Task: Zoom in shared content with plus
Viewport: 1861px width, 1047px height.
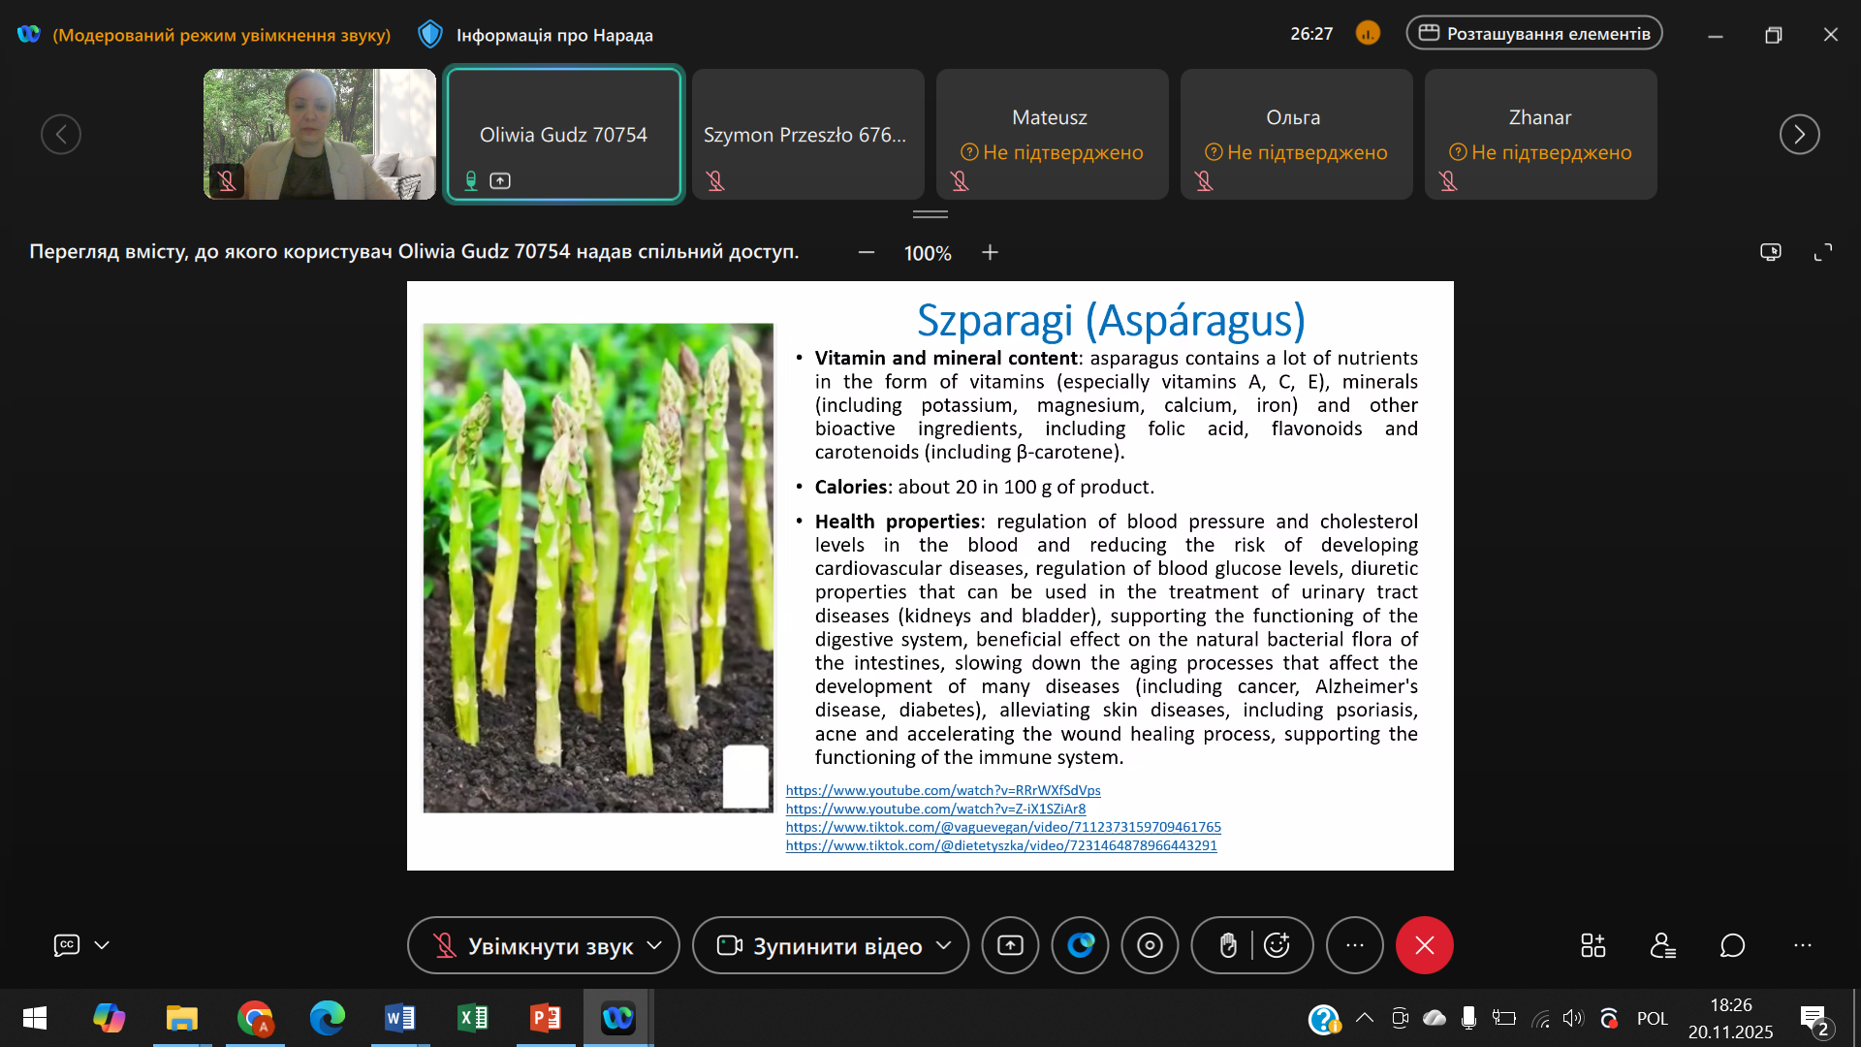Action: [x=990, y=252]
